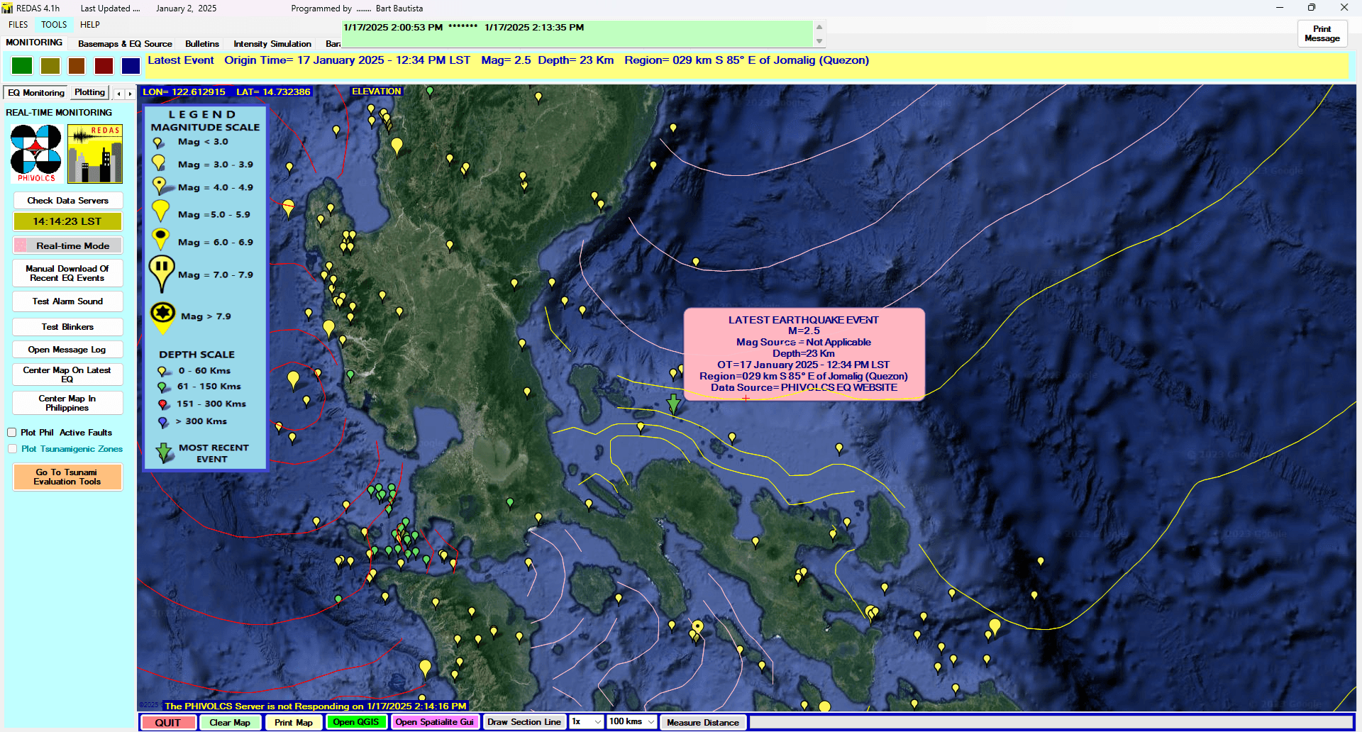1362x732 pixels.
Task: Toggle Plot Tsunamigenic Zones checkbox
Action: point(12,449)
